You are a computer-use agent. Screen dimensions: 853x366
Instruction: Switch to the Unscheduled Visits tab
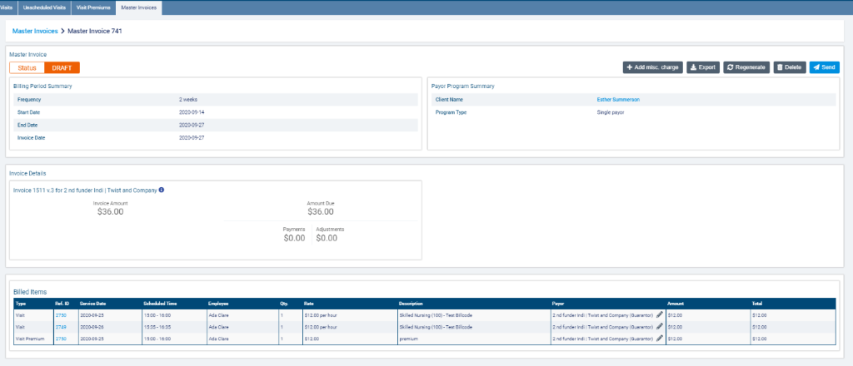pyautogui.click(x=43, y=7)
